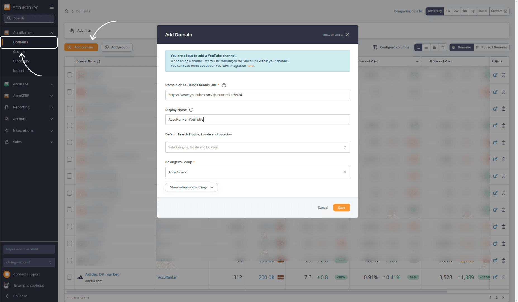Click the Grump mascot icon

pyautogui.click(x=6, y=285)
